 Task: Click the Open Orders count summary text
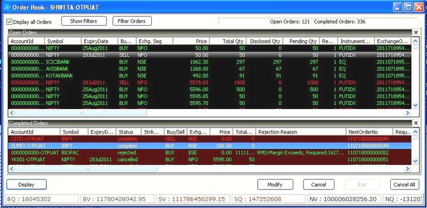pos(290,22)
